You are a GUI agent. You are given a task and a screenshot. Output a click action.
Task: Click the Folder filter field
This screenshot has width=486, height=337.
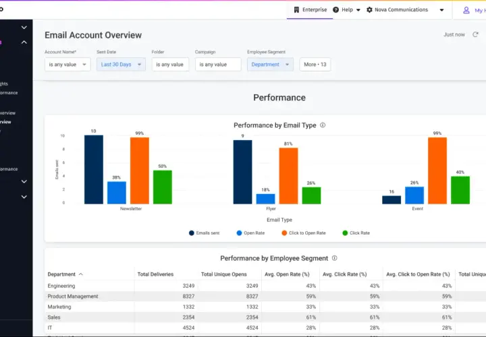click(170, 65)
